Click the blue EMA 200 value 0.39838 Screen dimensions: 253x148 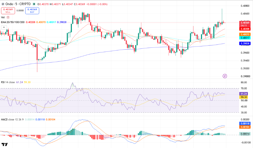245,43
